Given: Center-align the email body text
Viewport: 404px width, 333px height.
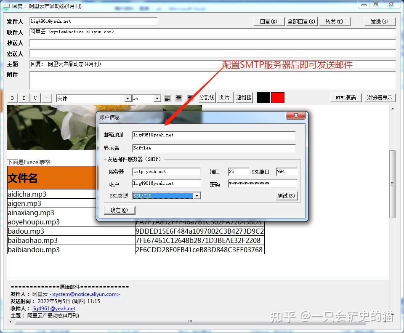Looking at the screenshot, I should [x=179, y=97].
